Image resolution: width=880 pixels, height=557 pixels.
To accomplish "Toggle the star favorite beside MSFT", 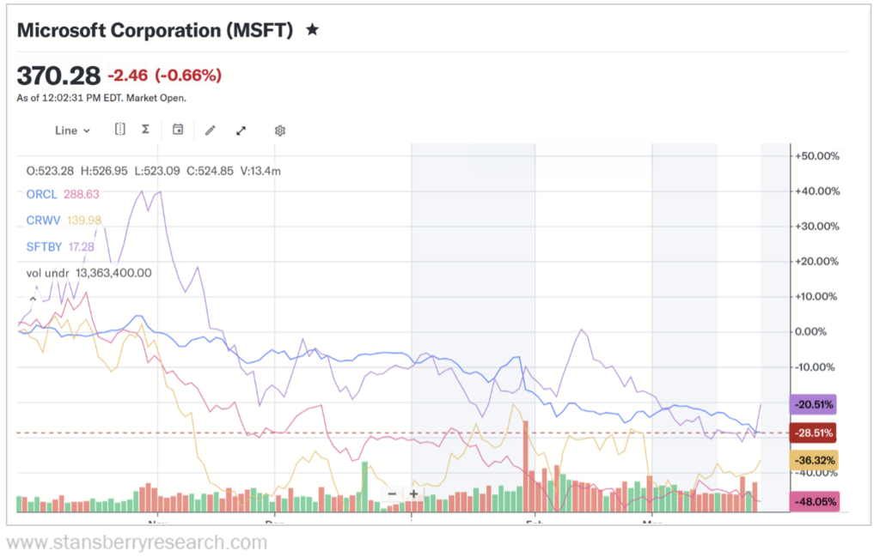I will [312, 29].
